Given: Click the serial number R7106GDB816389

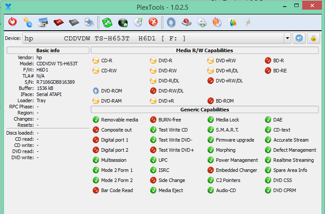Looking at the screenshot, I should pos(56,82).
